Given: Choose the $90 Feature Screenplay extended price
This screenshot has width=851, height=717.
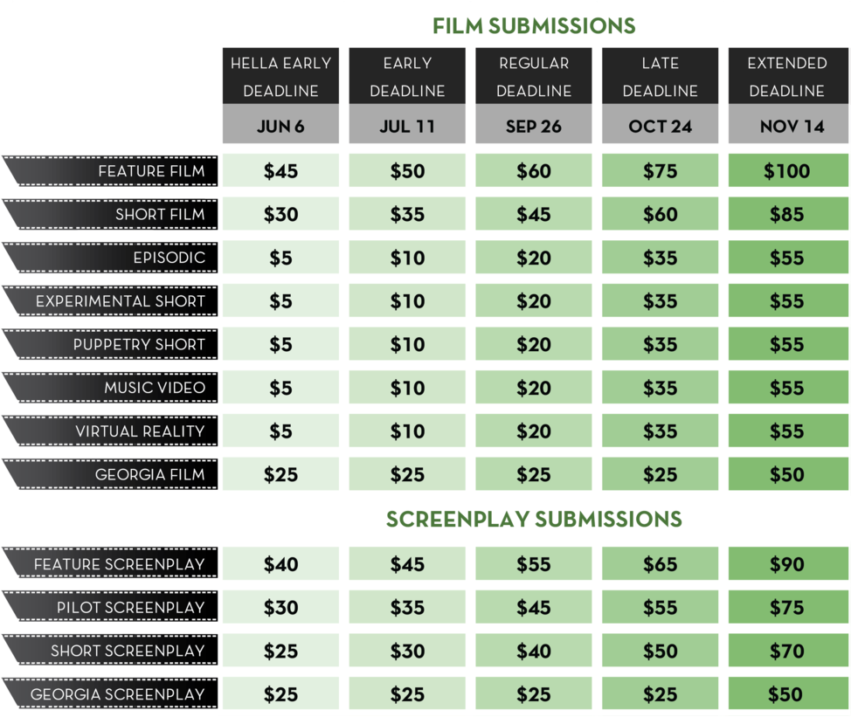Looking at the screenshot, I should [x=788, y=563].
